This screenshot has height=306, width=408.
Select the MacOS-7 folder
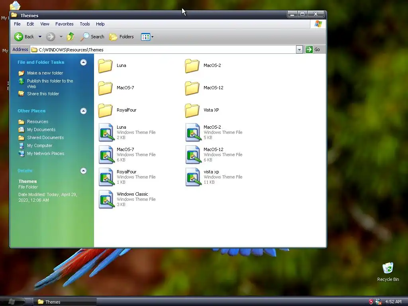[x=116, y=88]
